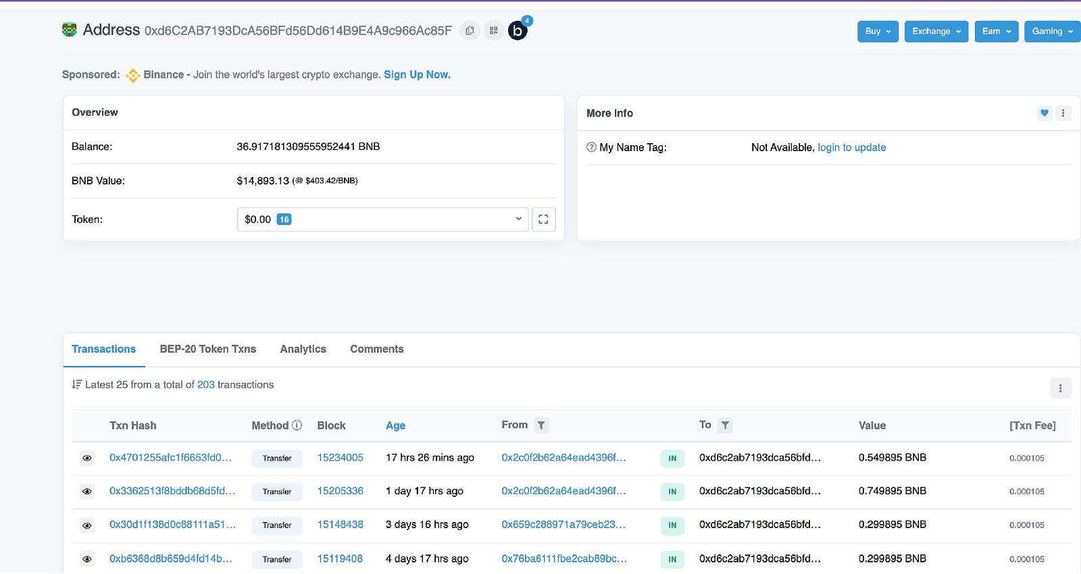Open the My Name Tag help icon

pos(591,147)
